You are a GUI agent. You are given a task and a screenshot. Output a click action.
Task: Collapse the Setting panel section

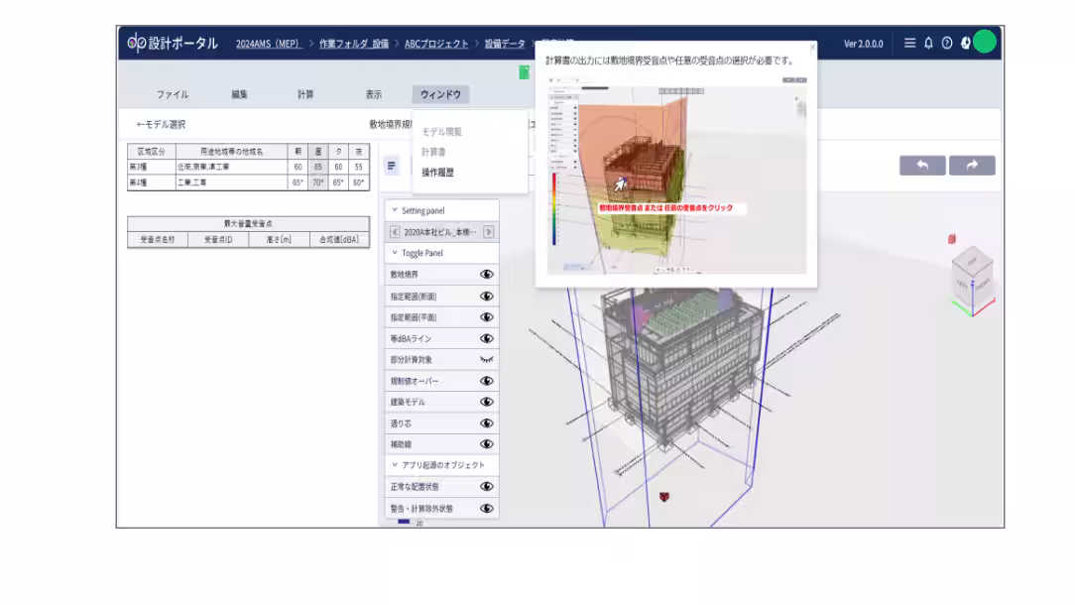[x=394, y=210]
